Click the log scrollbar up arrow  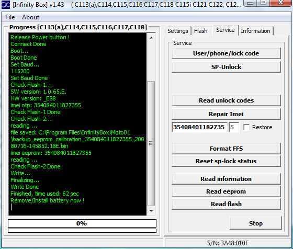point(151,38)
